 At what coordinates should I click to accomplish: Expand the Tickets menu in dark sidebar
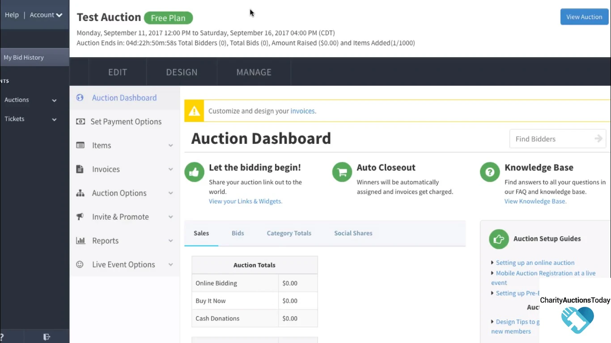pos(30,119)
